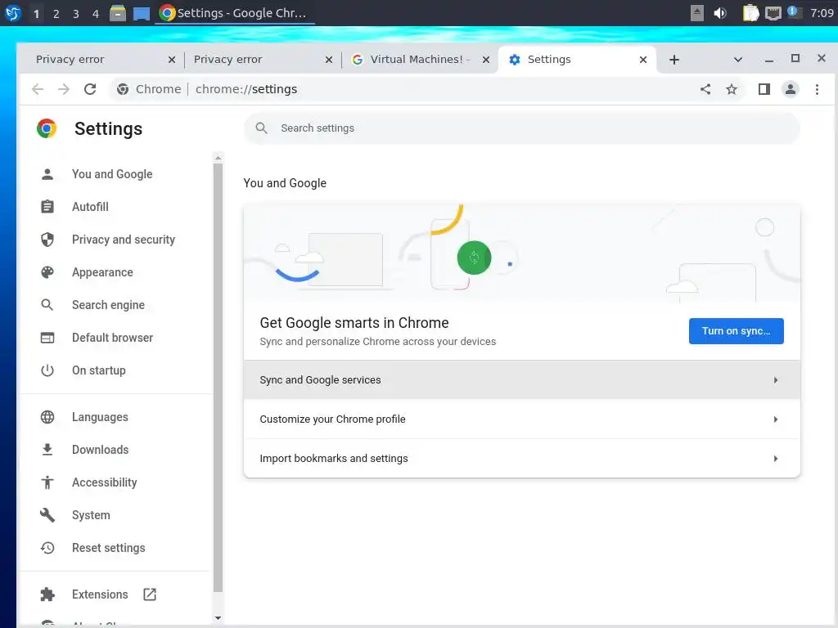
Task: Open the System wrench icon
Action: tap(47, 515)
